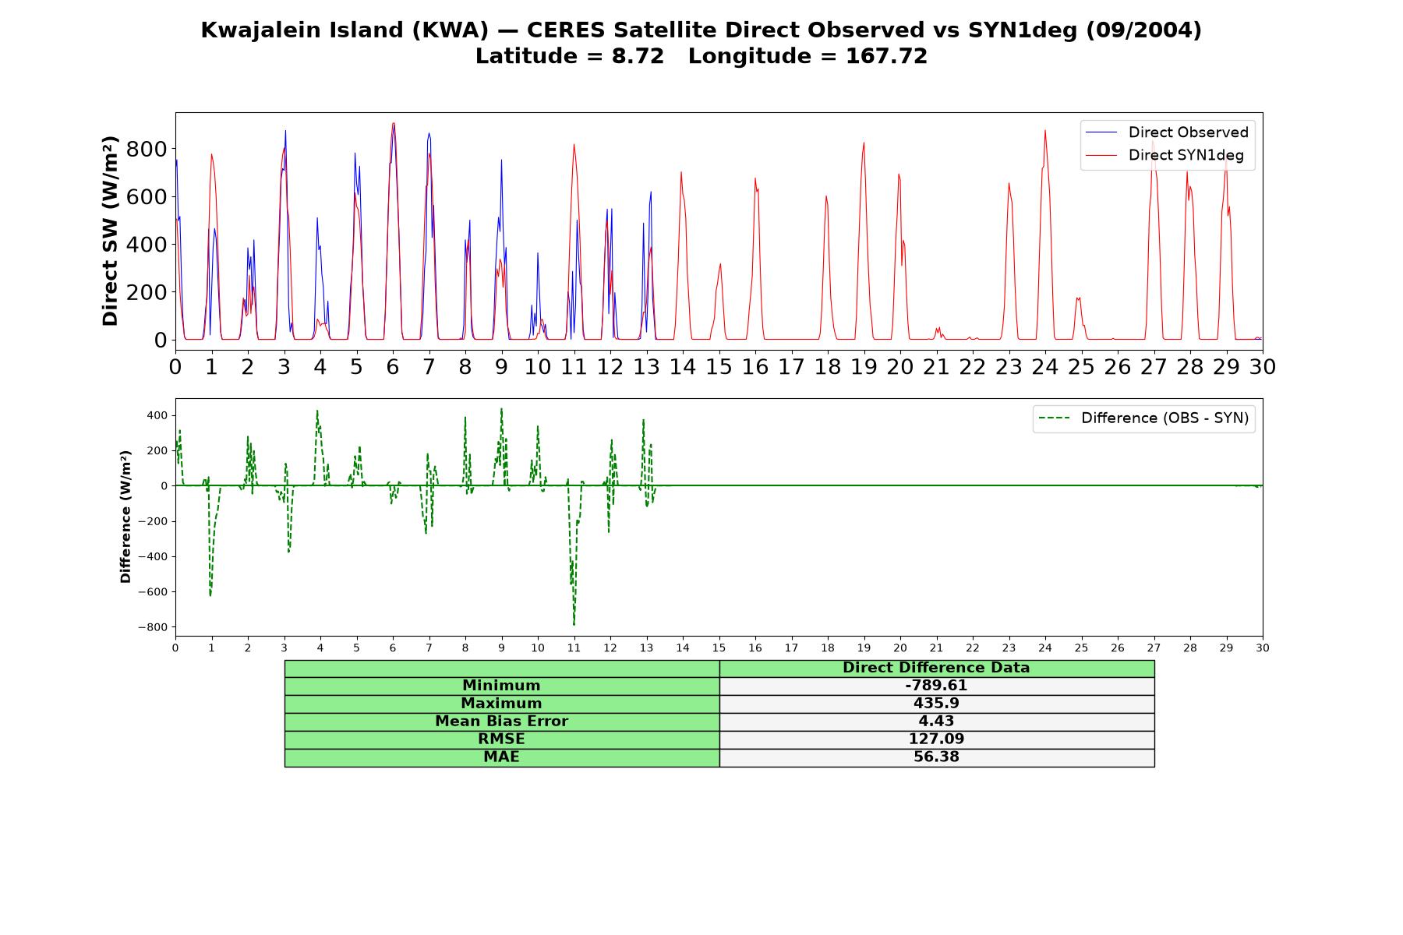Click the Difference (W/m²) axis label
Image resolution: width=1403 pixels, height=935 pixels.
(x=125, y=517)
